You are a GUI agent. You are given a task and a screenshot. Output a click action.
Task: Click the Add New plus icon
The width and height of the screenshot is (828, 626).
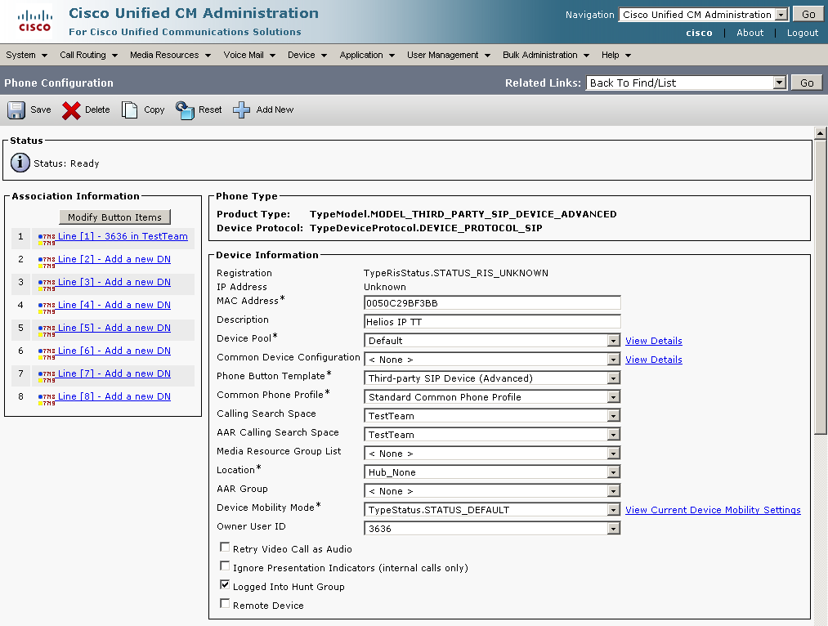point(242,110)
